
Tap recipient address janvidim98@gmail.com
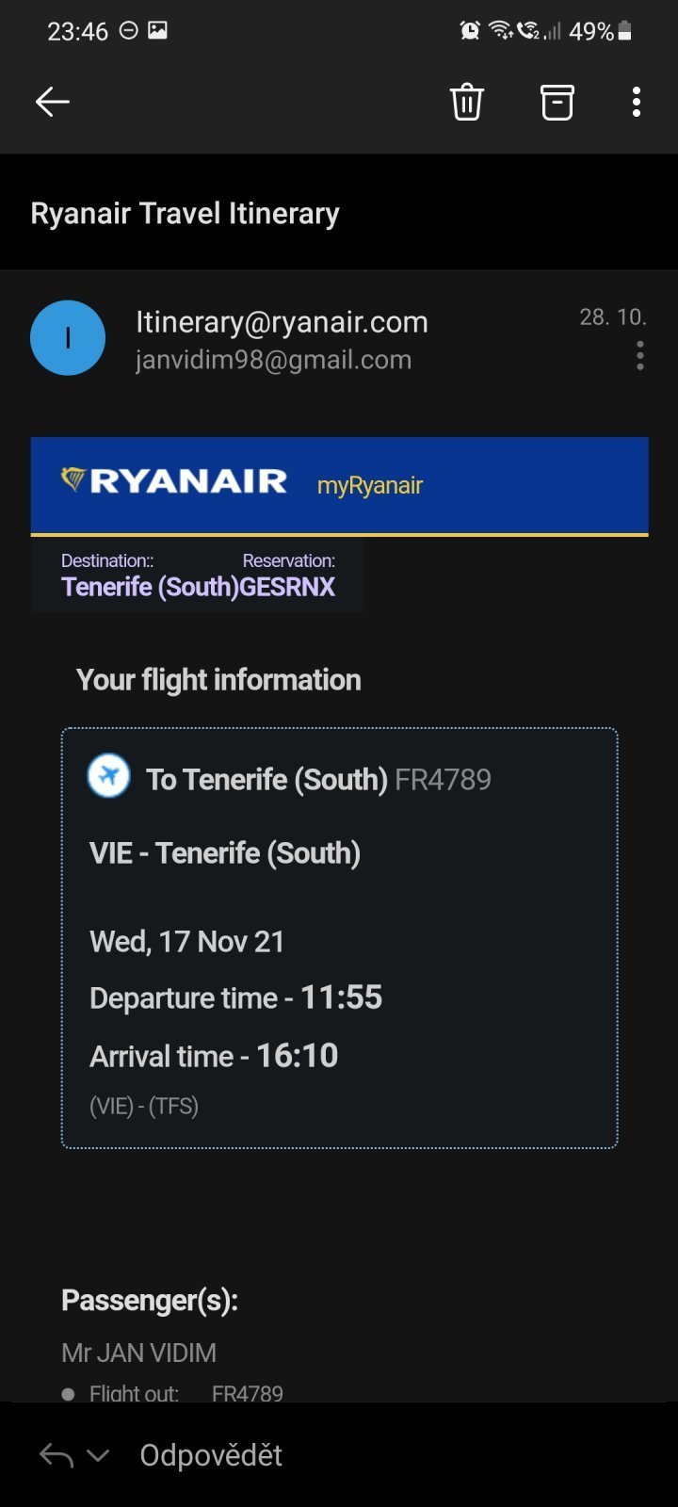click(273, 360)
